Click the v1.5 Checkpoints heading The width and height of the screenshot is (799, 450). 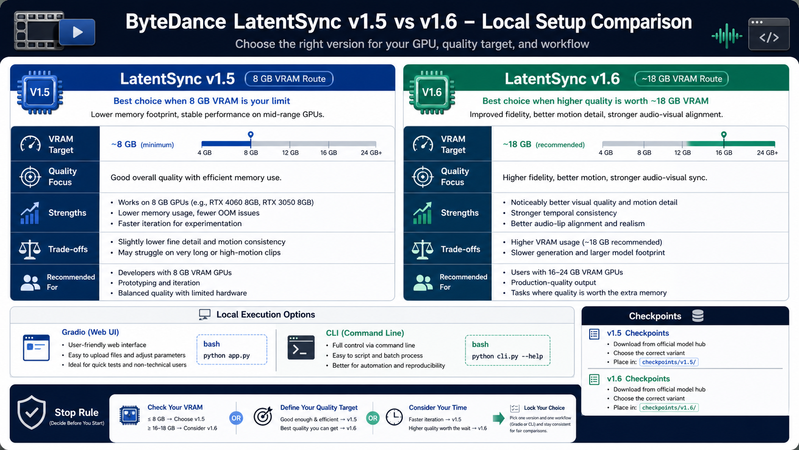pyautogui.click(x=638, y=333)
